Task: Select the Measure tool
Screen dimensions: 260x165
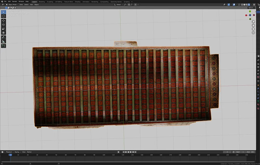Action: (3, 41)
